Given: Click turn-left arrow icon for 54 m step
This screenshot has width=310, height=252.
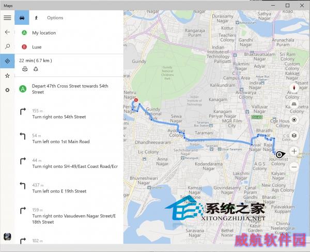Looking at the screenshot, I should (x=23, y=136).
